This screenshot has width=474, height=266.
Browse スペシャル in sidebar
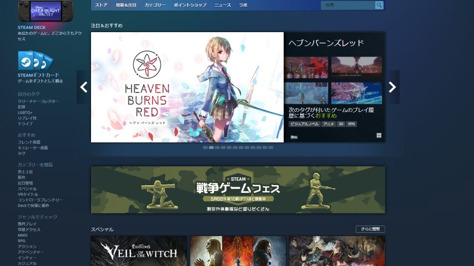(27, 189)
